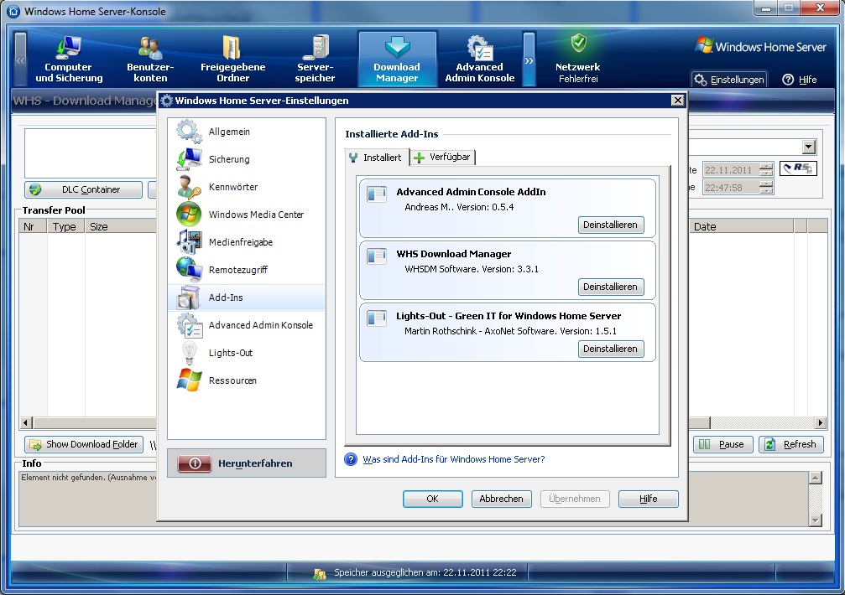Open Einstellungen settings menu
This screenshot has width=845, height=595.
pos(730,80)
